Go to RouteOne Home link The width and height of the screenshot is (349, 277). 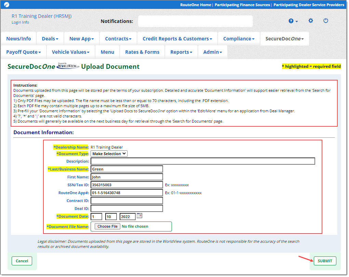click(196, 5)
